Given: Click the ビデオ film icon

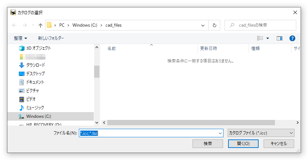Looking at the screenshot, I should coord(22,99).
